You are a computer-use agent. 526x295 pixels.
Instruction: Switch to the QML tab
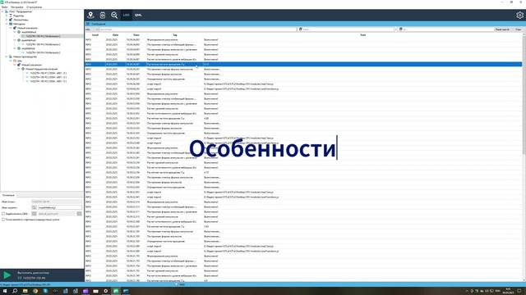click(x=138, y=15)
